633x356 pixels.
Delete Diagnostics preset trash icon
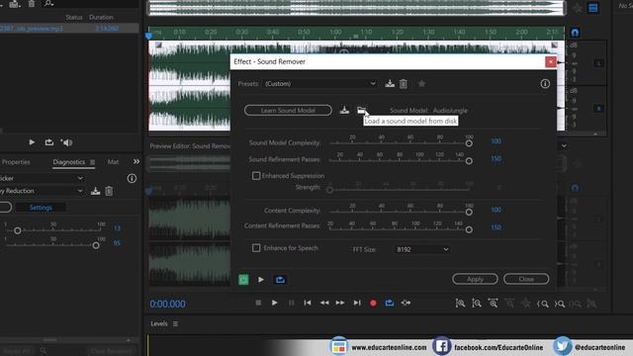(109, 191)
